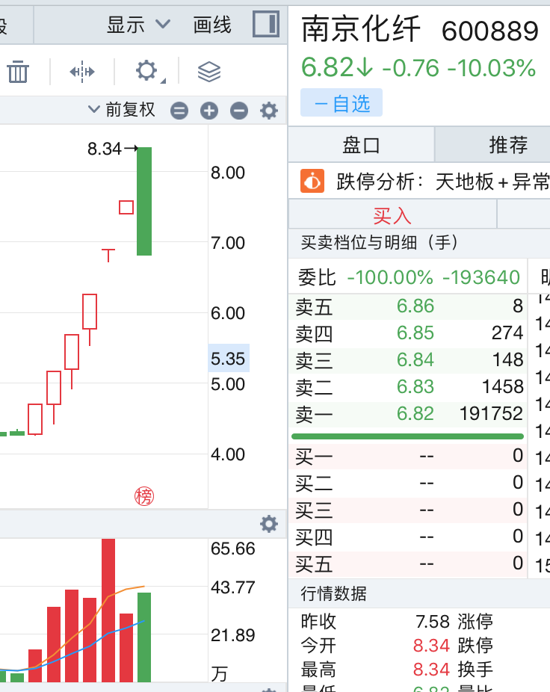Expand the 前复权 adjustment dropdown
Screen dimensions: 550x692
[x=122, y=110]
